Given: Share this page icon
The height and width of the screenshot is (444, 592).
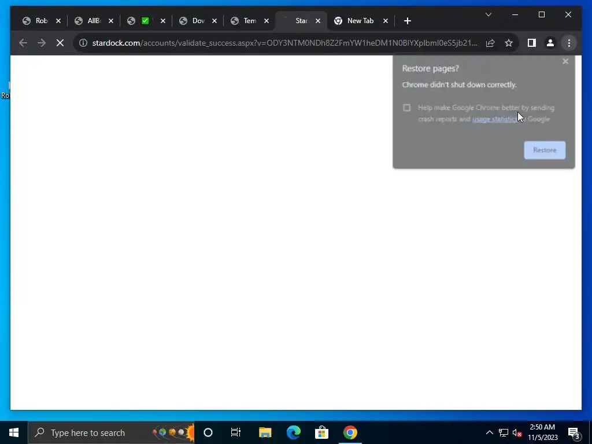Looking at the screenshot, I should [490, 43].
